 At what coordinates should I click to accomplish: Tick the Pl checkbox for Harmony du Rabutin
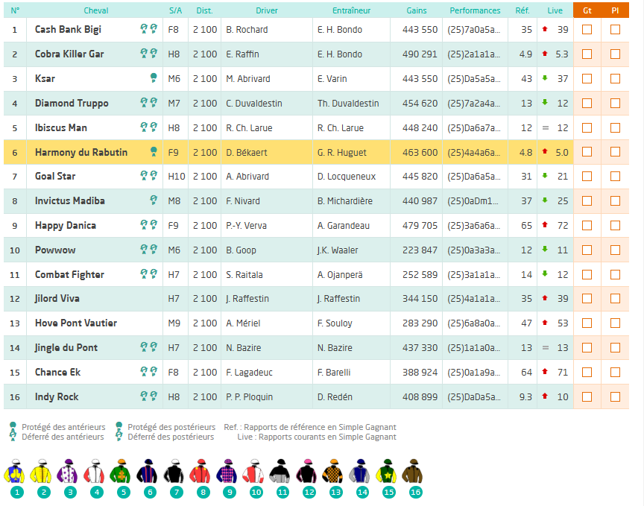click(615, 152)
